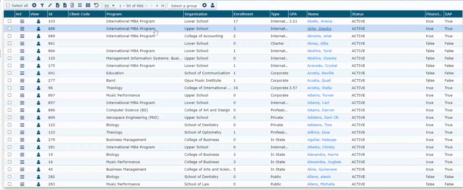Open view profile icon for Abello, Ariana

(x=38, y=21)
